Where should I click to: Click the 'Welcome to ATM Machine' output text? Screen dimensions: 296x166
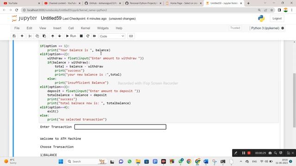[x=61, y=138]
